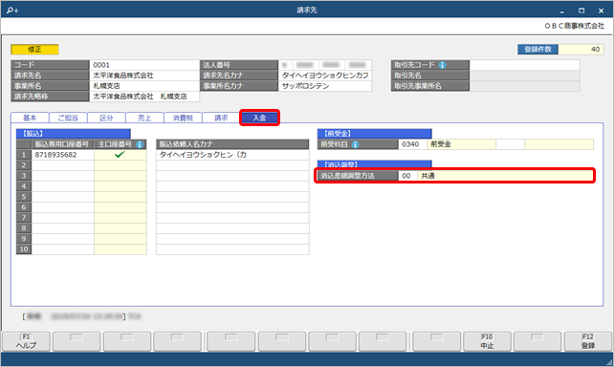Click row 2 of 振込専用口座番号
614x367 pixels.
(x=63, y=165)
